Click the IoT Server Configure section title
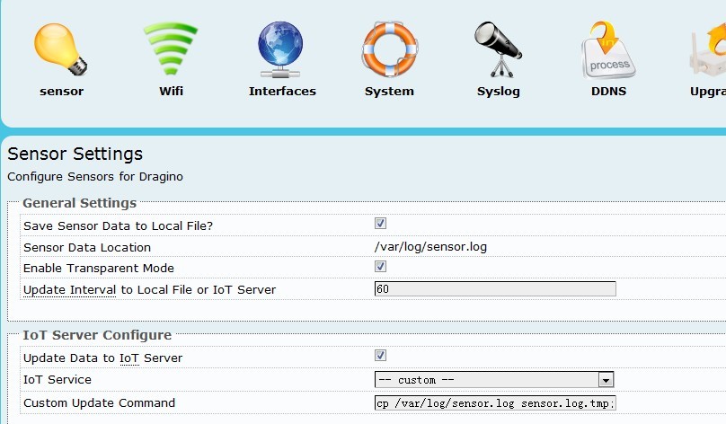Image resolution: width=726 pixels, height=424 pixels. [97, 335]
